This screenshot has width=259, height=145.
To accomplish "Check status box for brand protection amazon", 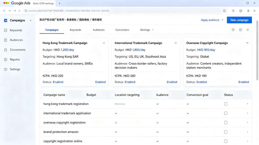I will click(226, 132).
